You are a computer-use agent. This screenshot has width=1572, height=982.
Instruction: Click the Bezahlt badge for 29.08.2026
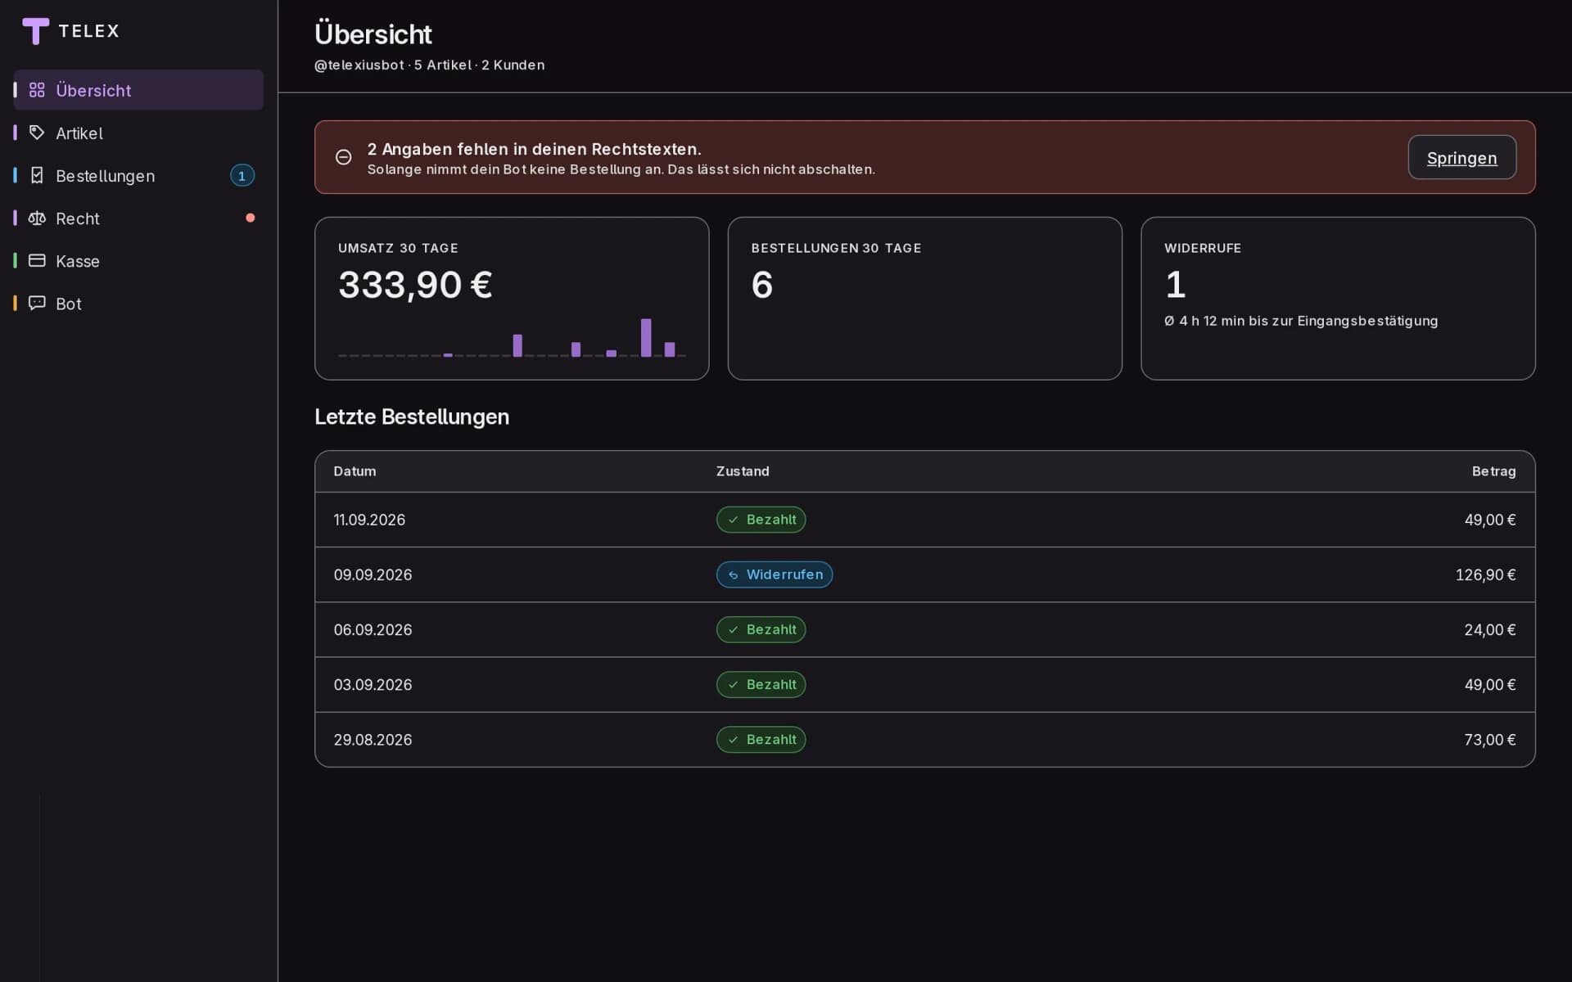[x=761, y=739]
